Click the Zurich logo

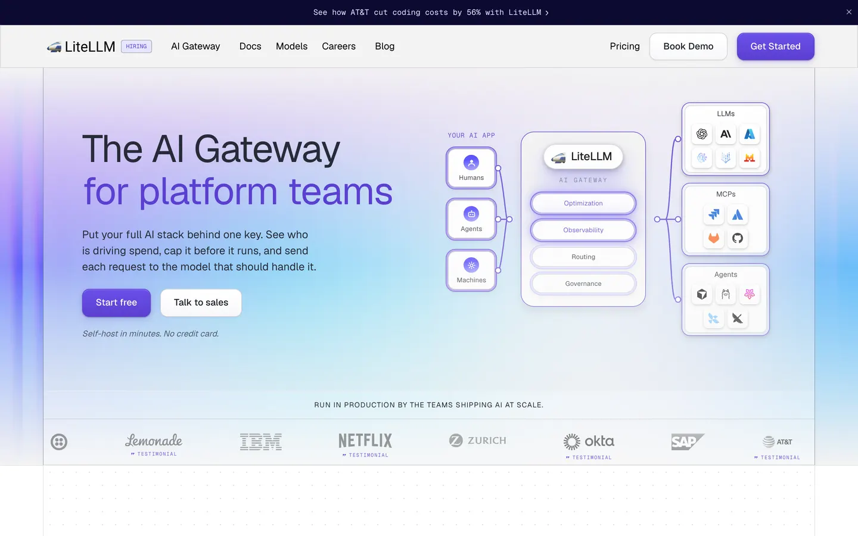tap(478, 441)
